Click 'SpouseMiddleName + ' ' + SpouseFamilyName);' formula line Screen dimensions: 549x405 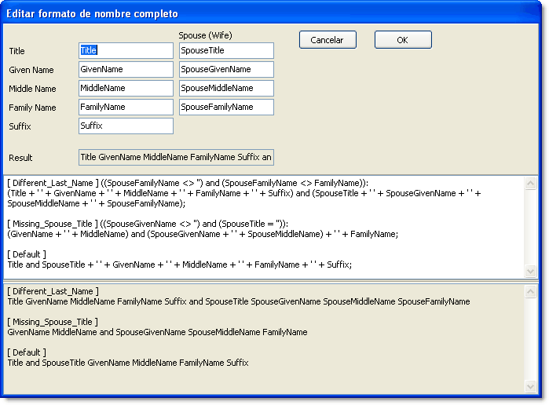tap(97, 204)
